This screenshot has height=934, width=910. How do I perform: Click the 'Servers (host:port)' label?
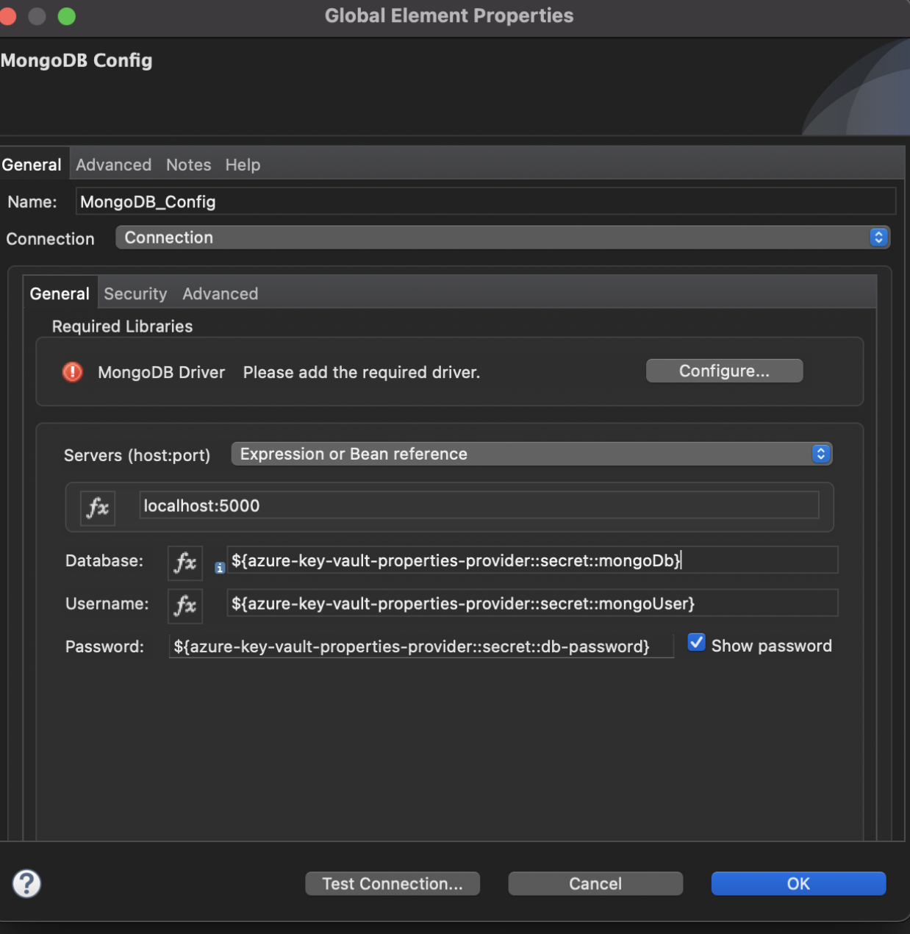pyautogui.click(x=137, y=455)
